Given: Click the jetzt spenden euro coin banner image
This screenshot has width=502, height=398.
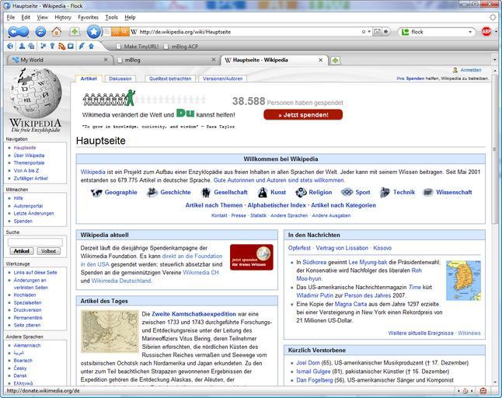Looking at the screenshot, I should (252, 257).
